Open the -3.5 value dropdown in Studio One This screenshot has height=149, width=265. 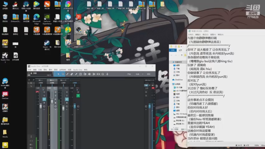click(x=49, y=75)
